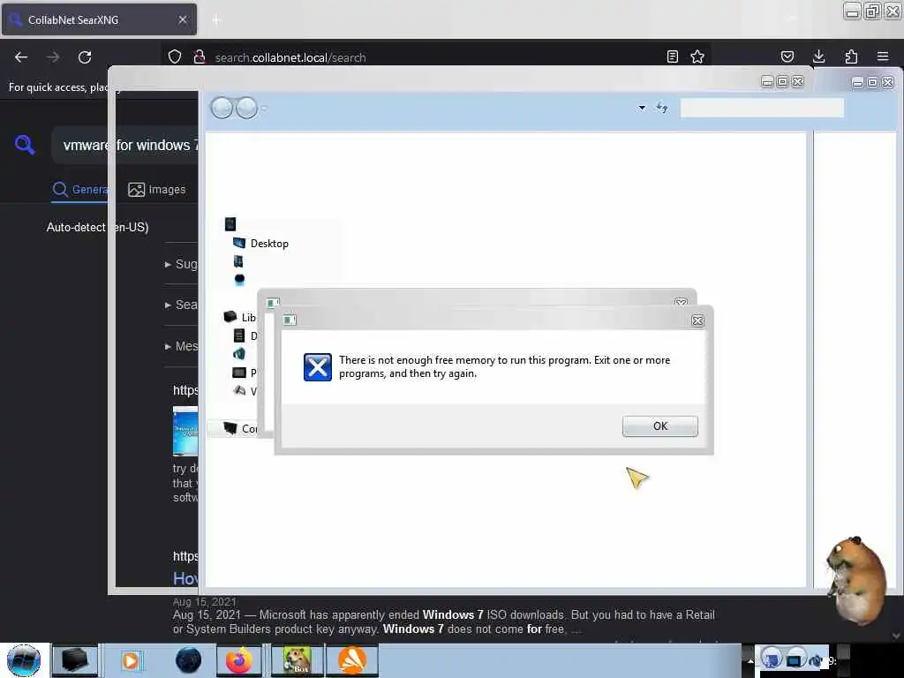Close the front not-enough-memory error dialog
The width and height of the screenshot is (904, 678).
click(697, 320)
